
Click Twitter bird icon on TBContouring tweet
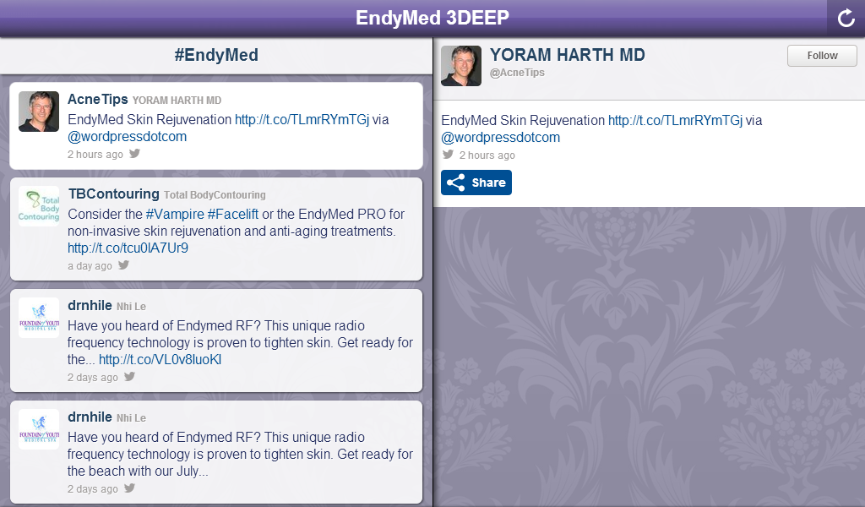click(x=123, y=265)
